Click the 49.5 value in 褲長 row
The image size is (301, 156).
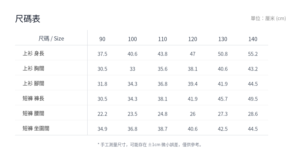tap(253, 99)
